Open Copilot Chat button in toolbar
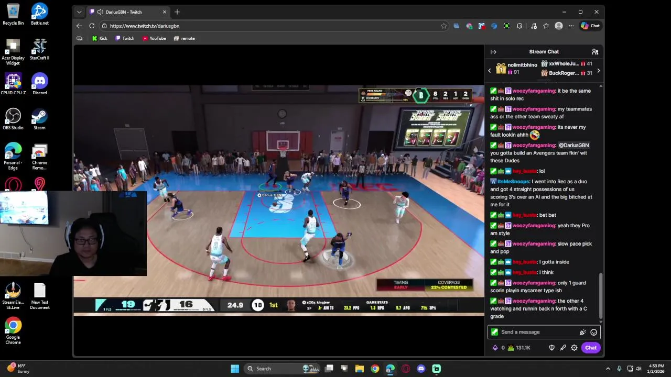Viewport: 671px width, 377px height. [x=590, y=26]
